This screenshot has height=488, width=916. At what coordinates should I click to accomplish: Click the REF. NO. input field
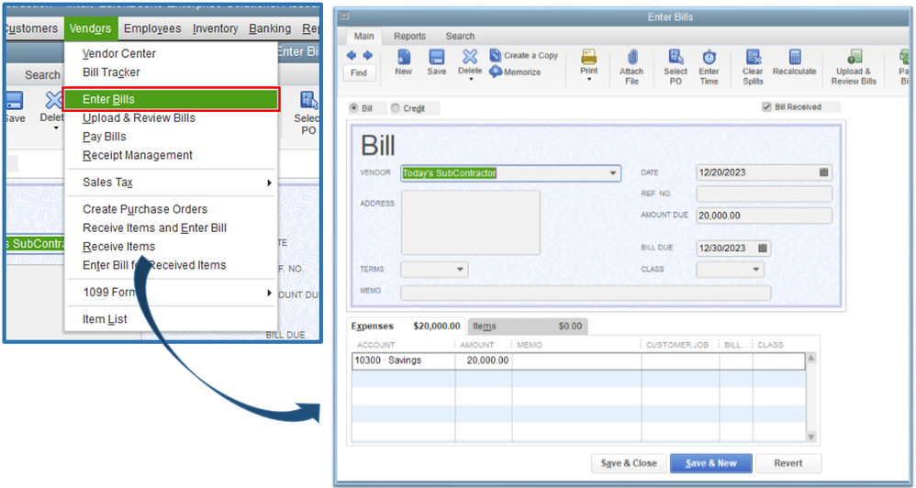pyautogui.click(x=765, y=194)
